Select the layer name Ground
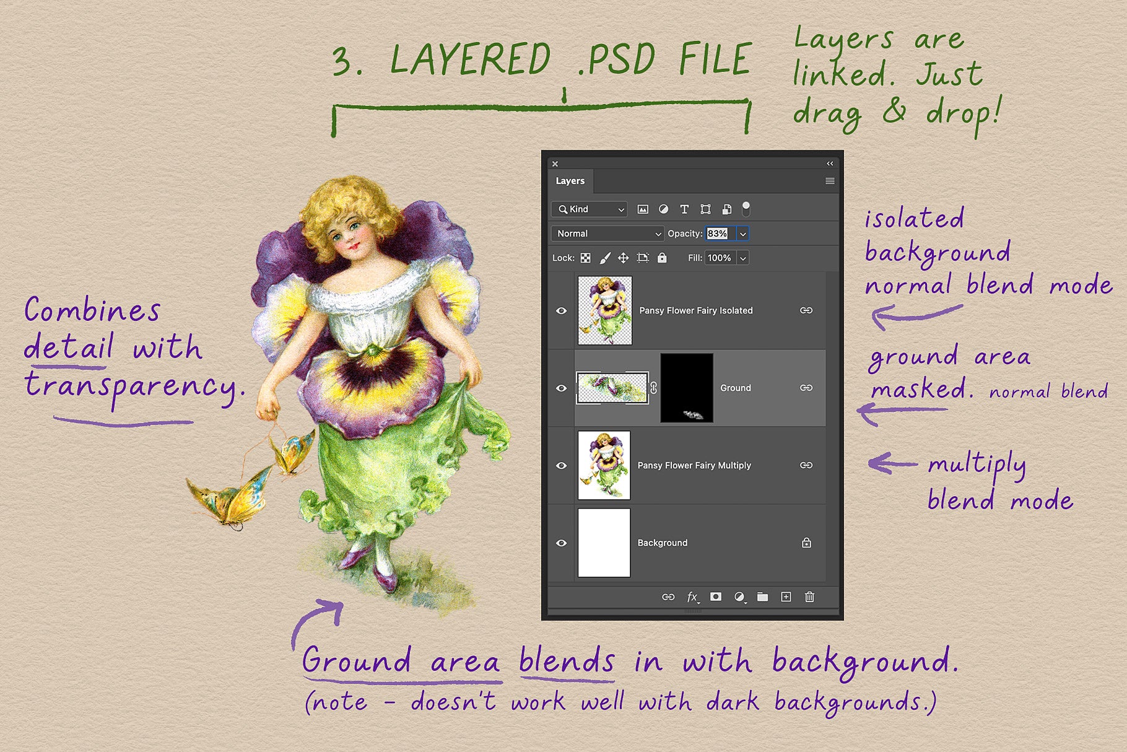This screenshot has width=1127, height=752. coord(736,388)
